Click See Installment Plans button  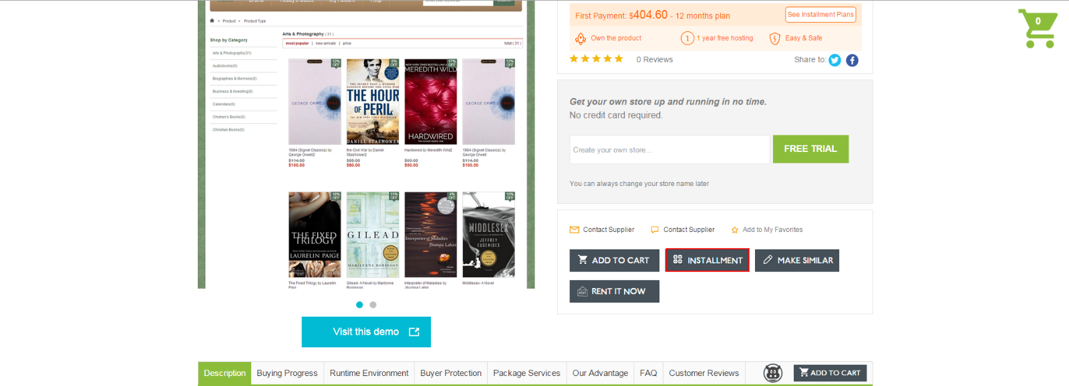point(820,15)
